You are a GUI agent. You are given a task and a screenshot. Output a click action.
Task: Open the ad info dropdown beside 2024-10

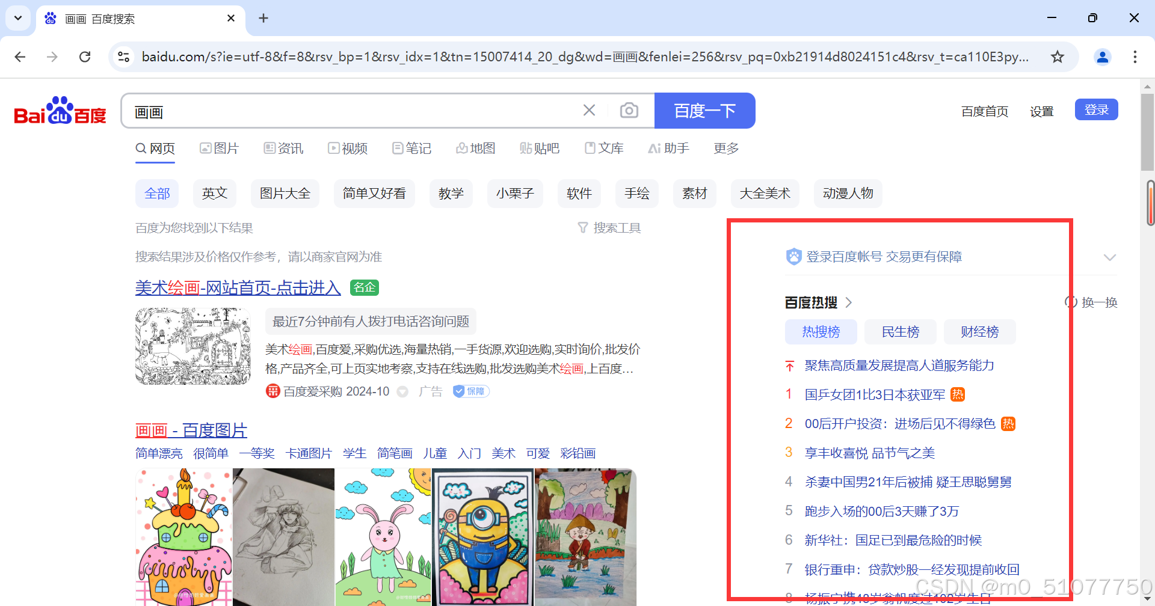(x=402, y=392)
